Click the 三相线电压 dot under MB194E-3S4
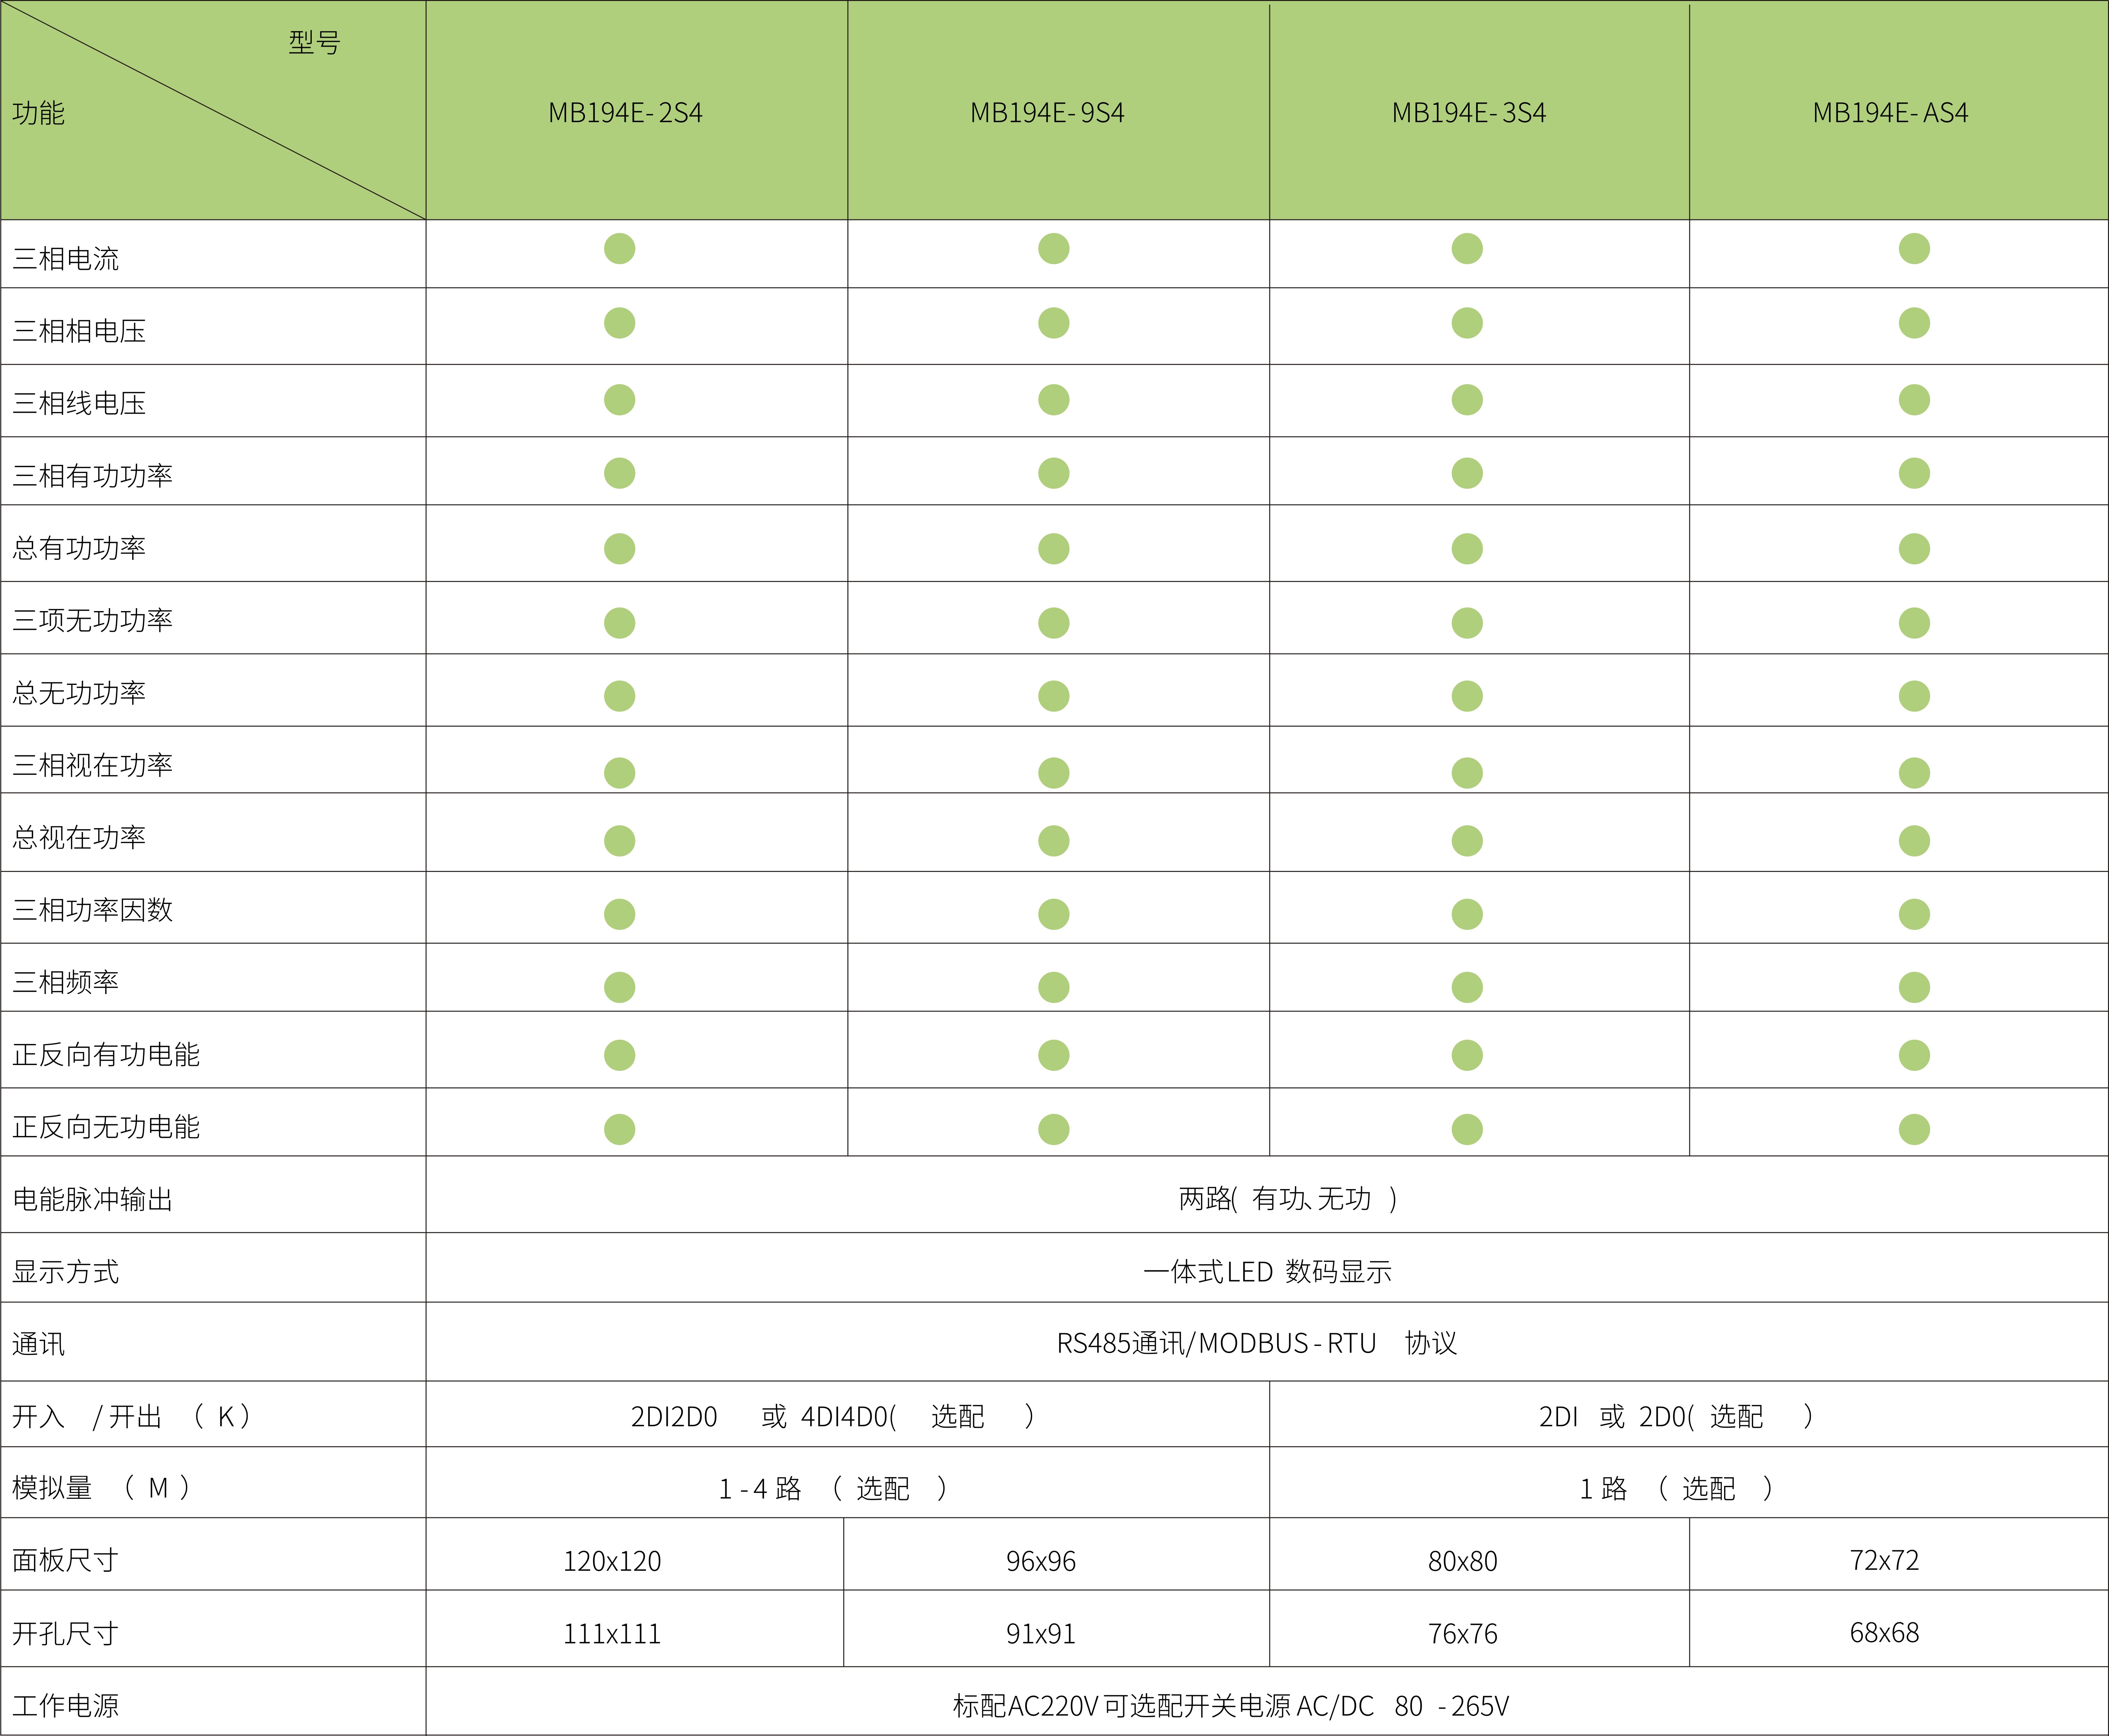 1467,400
